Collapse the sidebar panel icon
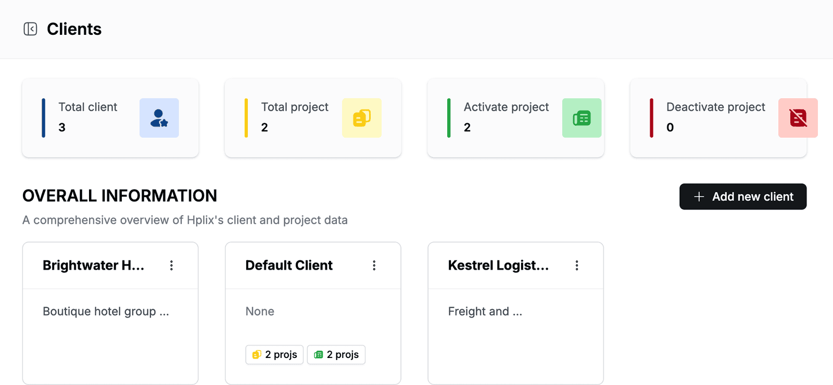The image size is (833, 385). 30,29
